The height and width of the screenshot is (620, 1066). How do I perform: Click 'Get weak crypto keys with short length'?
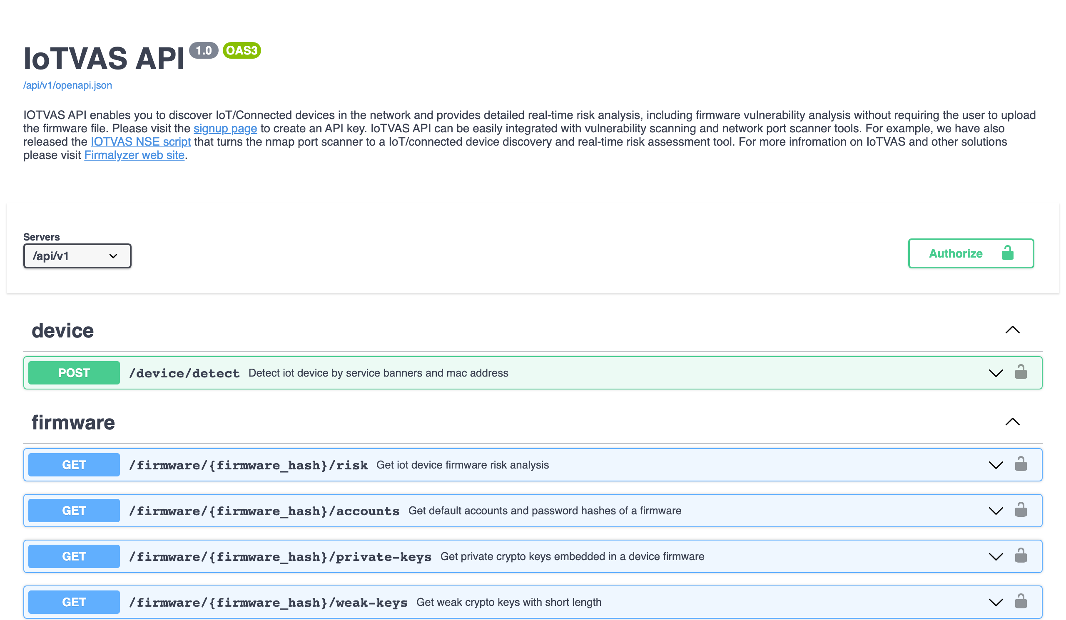point(509,602)
